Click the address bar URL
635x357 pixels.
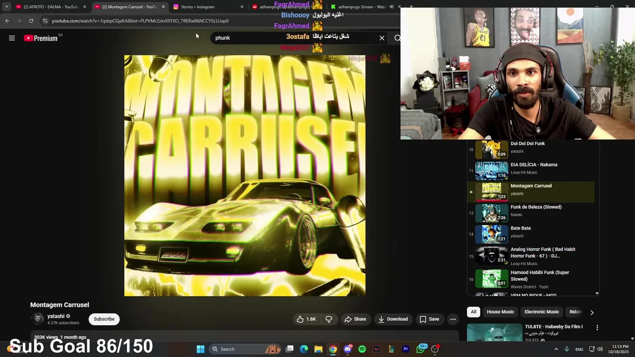140,21
